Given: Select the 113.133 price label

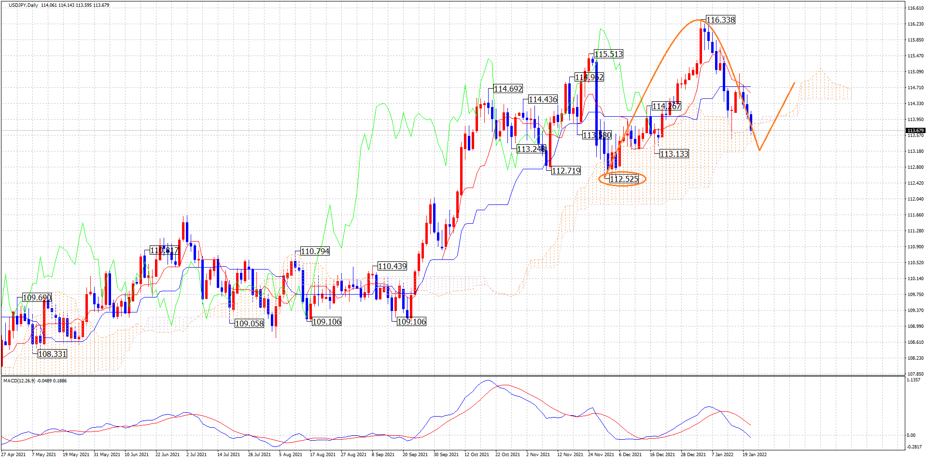Looking at the screenshot, I should [x=674, y=154].
